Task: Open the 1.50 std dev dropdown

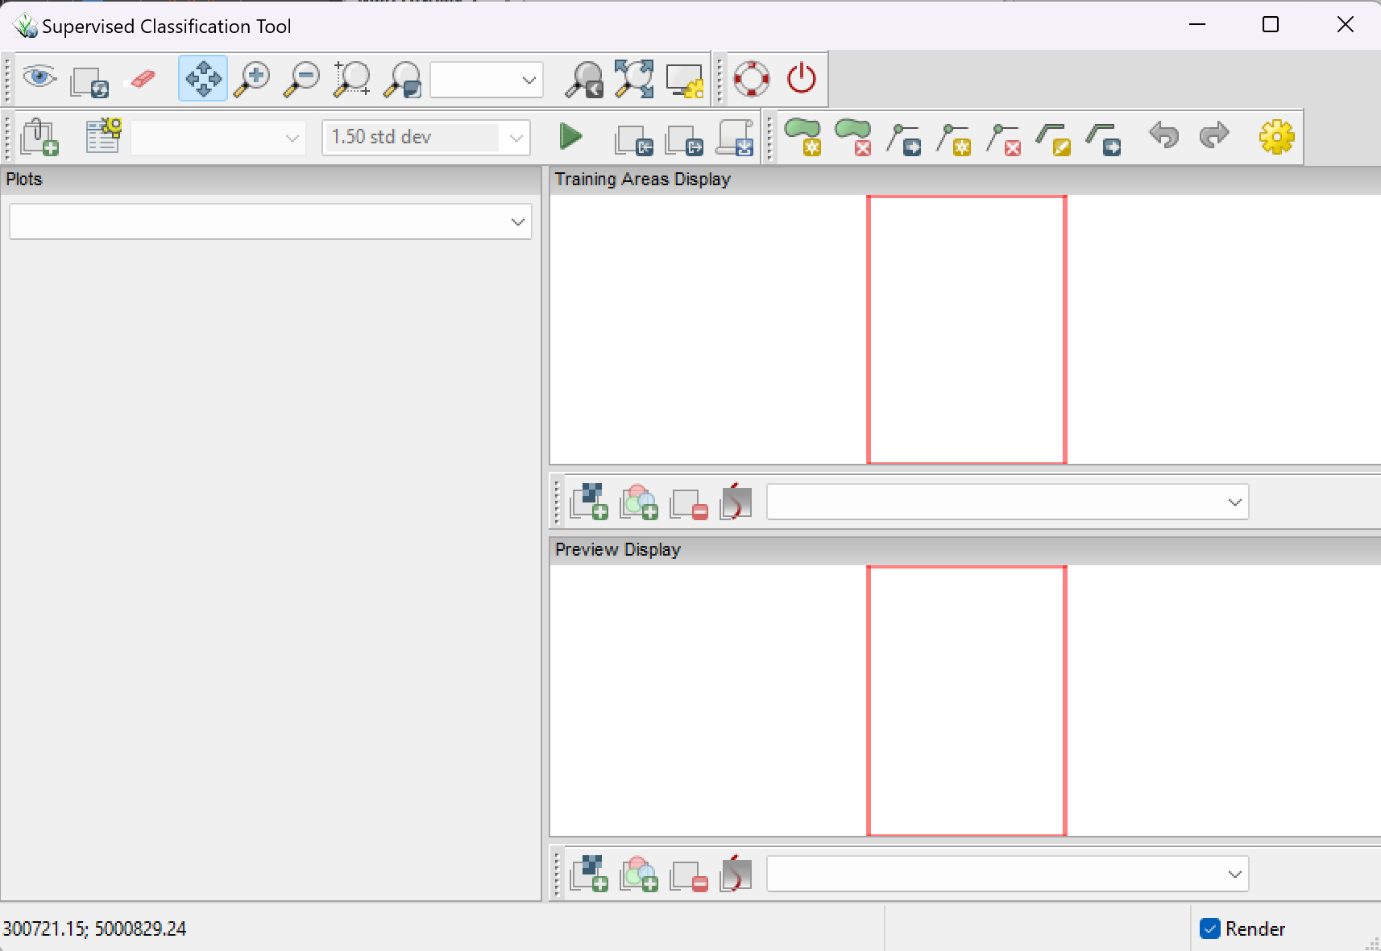Action: pyautogui.click(x=426, y=138)
